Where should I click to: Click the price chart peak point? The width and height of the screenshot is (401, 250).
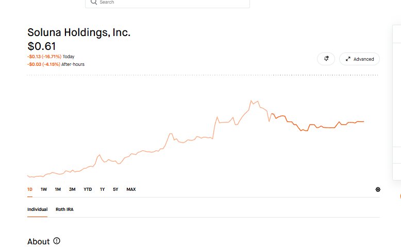pyautogui.click(x=251, y=101)
